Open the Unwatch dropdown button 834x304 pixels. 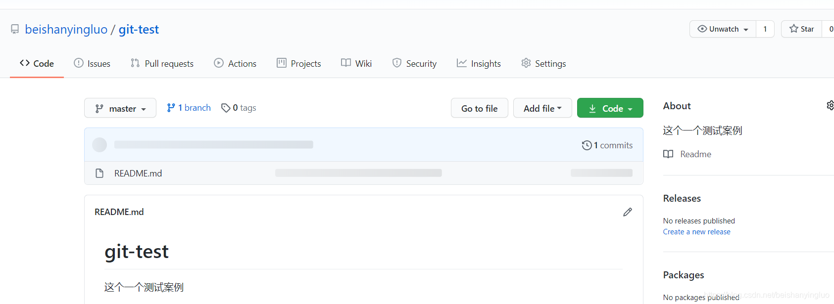point(723,29)
